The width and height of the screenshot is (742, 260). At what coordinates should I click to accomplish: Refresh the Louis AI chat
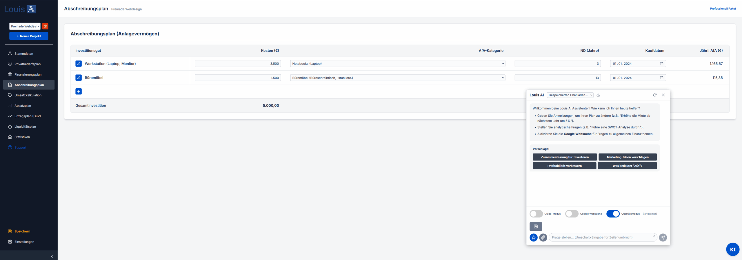coord(654,95)
